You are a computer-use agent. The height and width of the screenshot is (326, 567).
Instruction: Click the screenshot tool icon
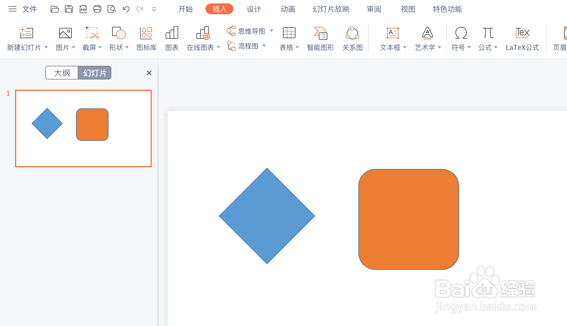[92, 33]
